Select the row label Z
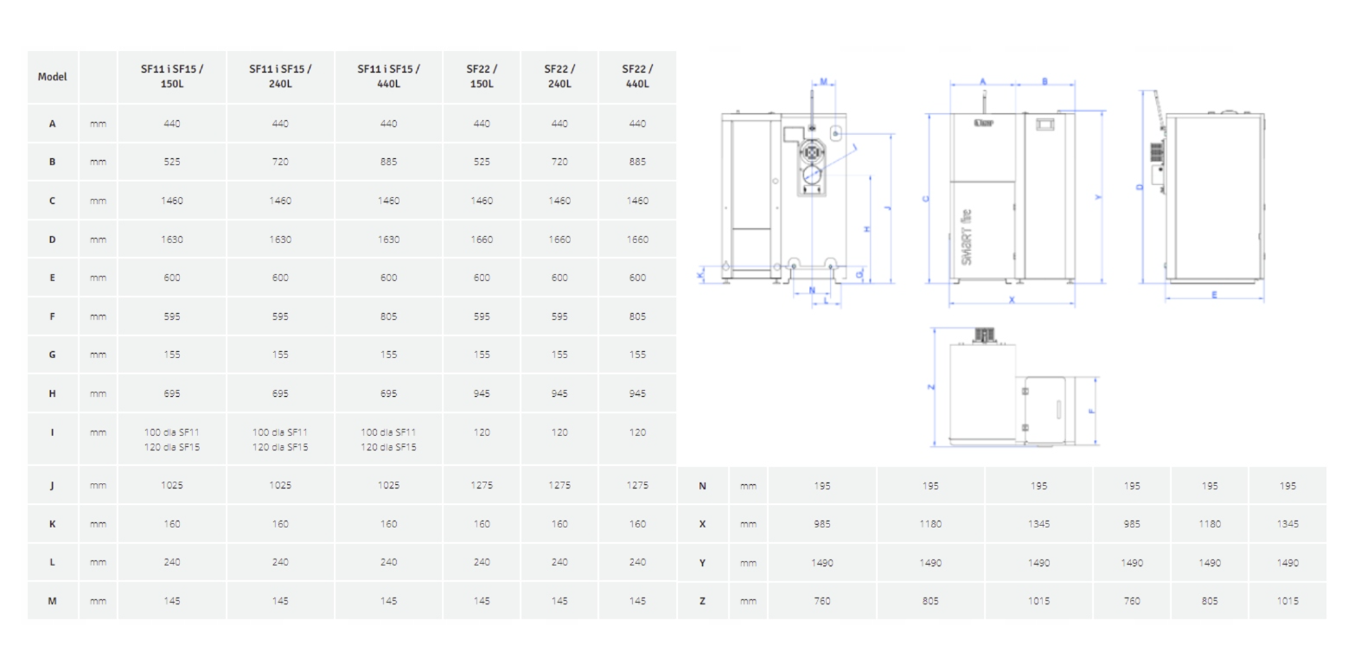Image resolution: width=1361 pixels, height=658 pixels. [702, 601]
